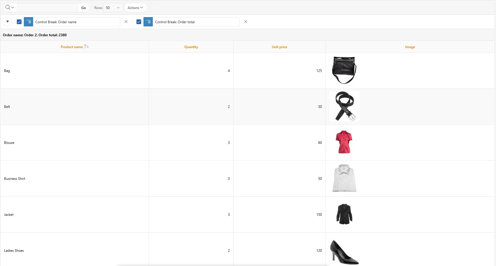Click the ladies shoes product image
Viewport: 496px width, 266px height.
tap(344, 252)
